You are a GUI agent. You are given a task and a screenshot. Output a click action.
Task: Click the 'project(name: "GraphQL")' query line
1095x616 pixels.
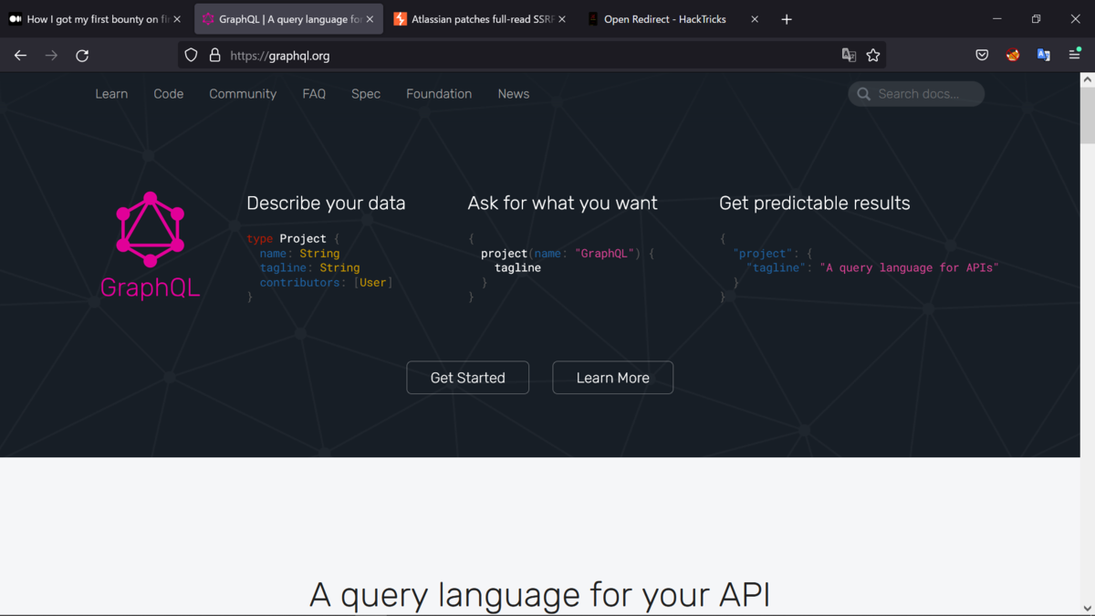click(x=568, y=254)
